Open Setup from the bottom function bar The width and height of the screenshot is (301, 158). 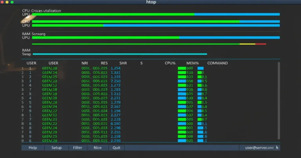pyautogui.click(x=56, y=148)
